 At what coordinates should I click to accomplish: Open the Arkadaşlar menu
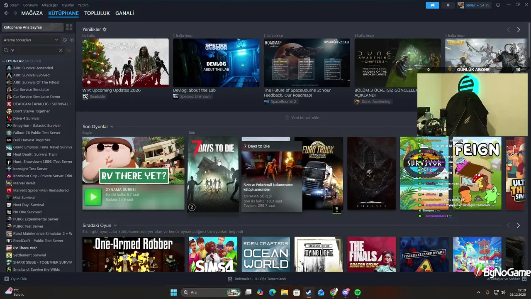point(50,5)
